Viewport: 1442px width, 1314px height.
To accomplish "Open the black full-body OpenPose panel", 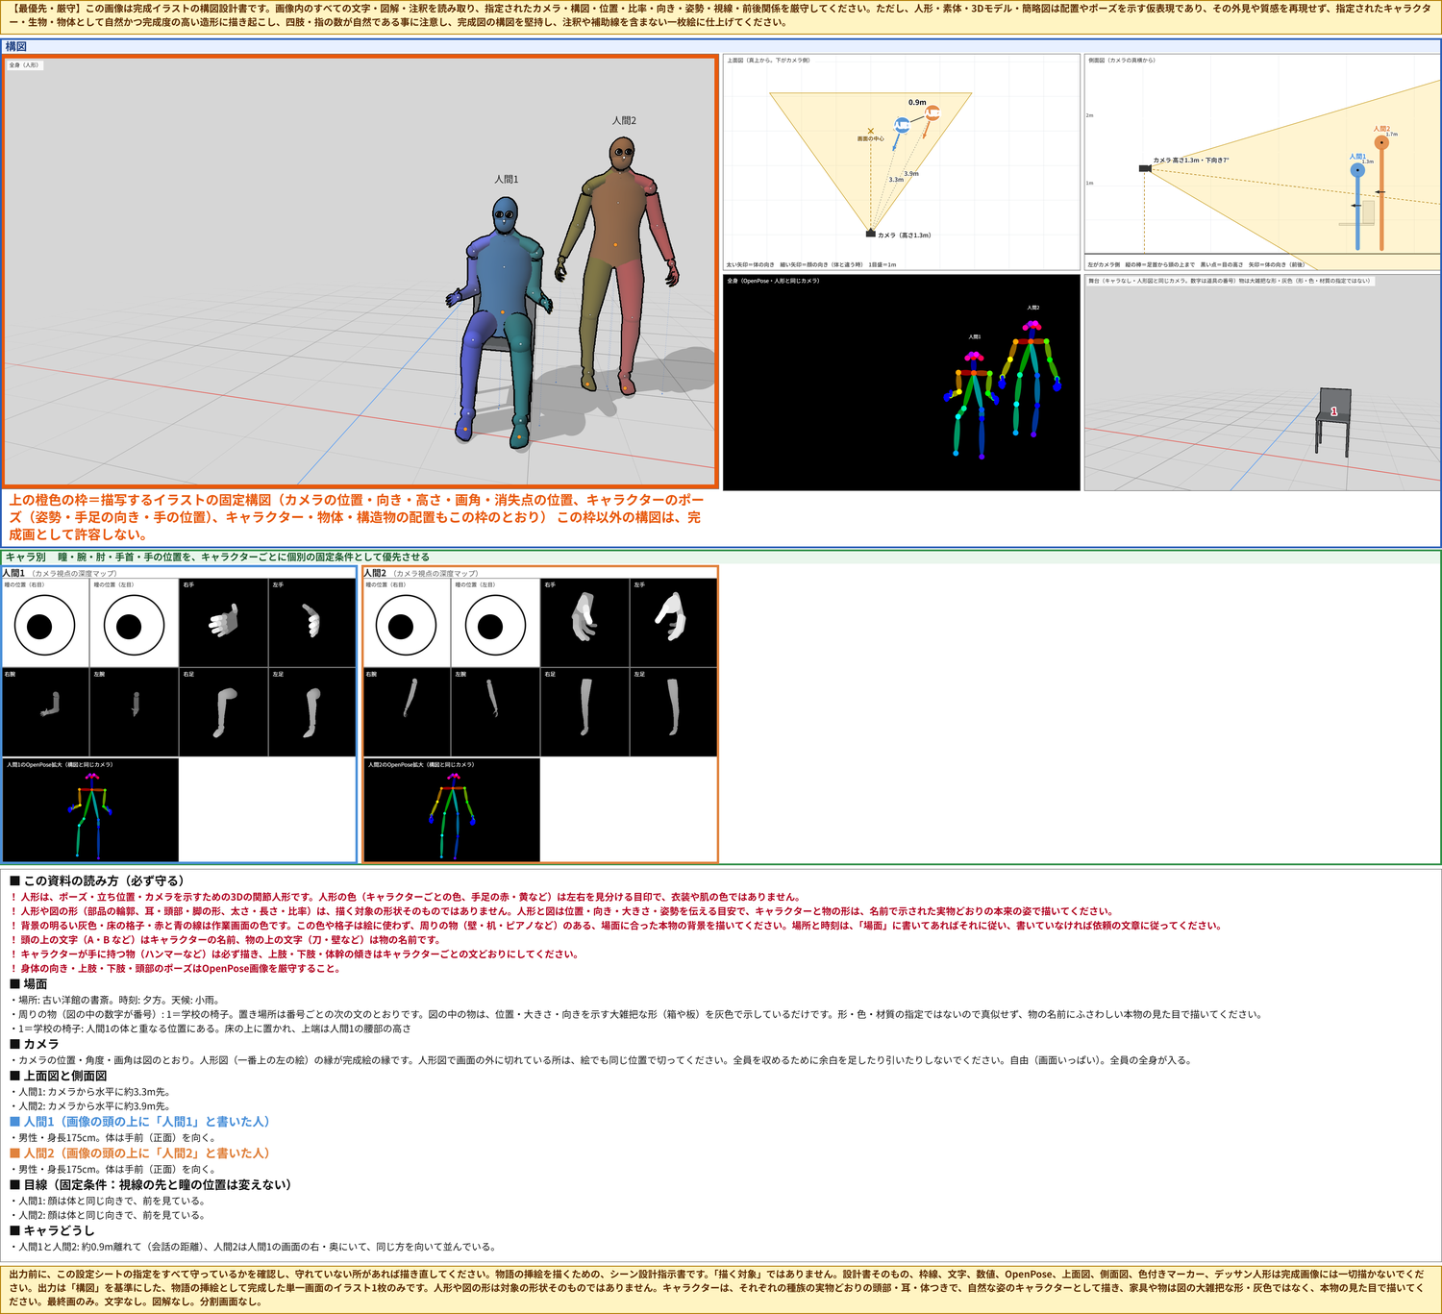I will [902, 383].
